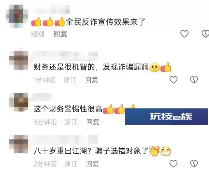This screenshot has height=175, width=209.
Task: Like the 财务还是很机智的 comment
Action: tap(173, 80)
